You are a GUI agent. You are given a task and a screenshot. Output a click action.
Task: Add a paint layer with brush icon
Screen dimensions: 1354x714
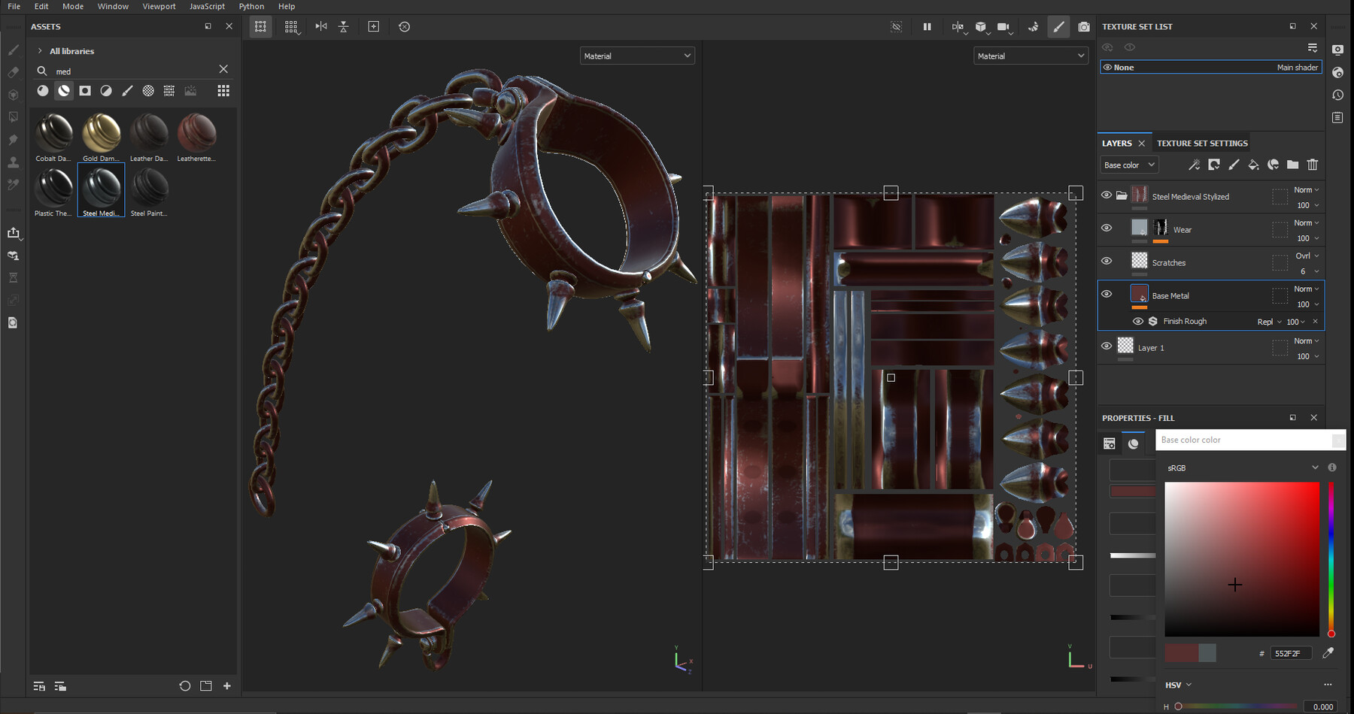[1234, 165]
